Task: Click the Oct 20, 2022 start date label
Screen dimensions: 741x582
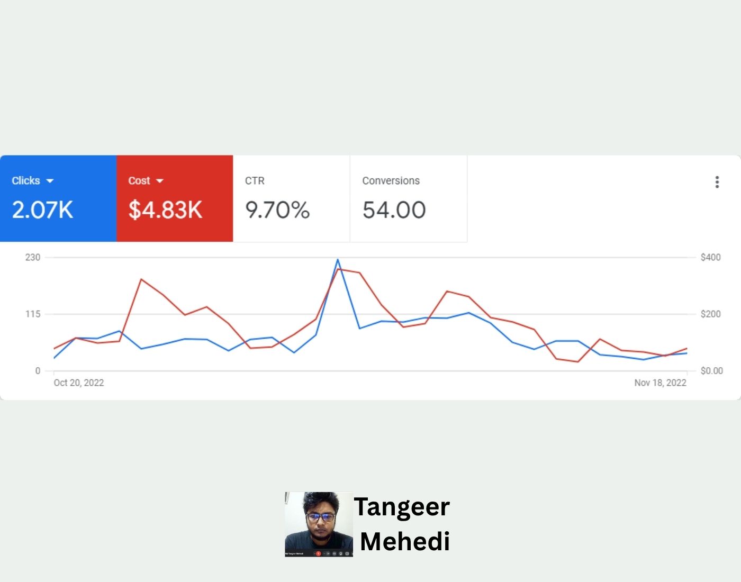Action: coord(79,383)
